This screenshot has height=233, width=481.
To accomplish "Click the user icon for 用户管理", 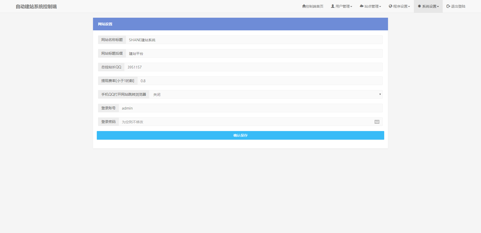I will [x=333, y=6].
